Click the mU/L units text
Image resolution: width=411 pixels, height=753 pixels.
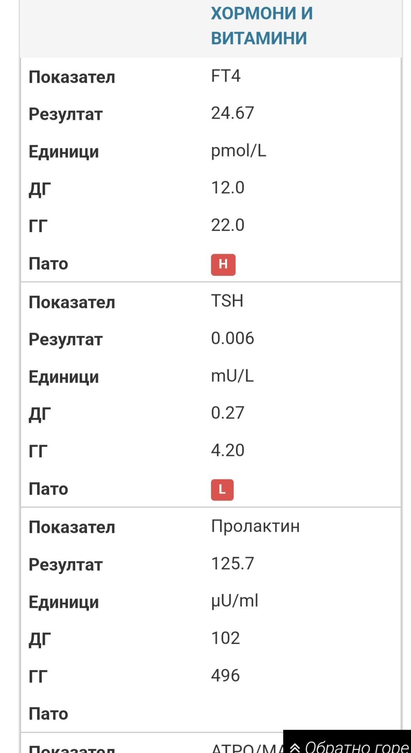click(x=232, y=376)
